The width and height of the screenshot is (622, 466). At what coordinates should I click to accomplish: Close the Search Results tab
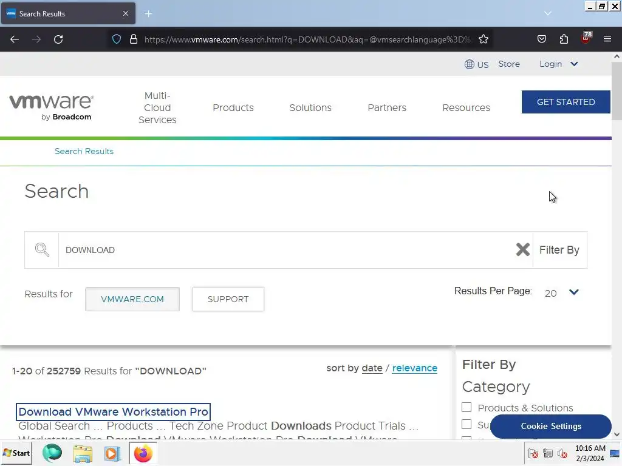tap(126, 13)
